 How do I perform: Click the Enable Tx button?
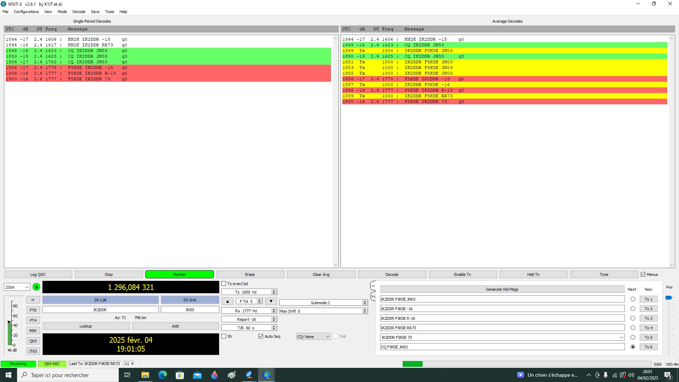pyautogui.click(x=462, y=274)
